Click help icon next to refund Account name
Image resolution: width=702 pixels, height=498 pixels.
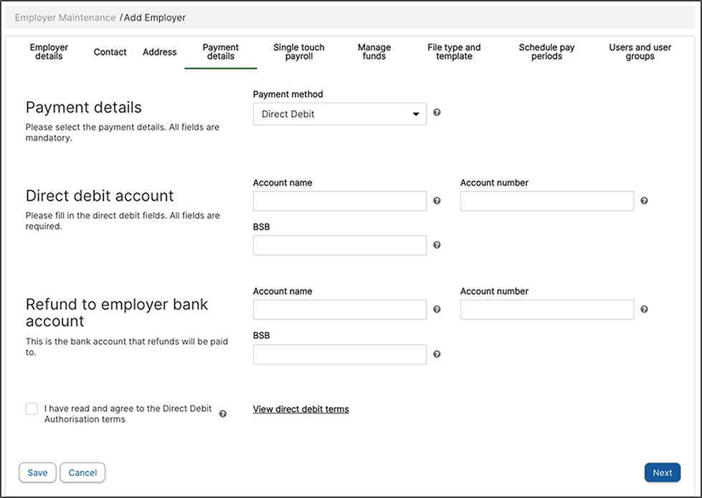(437, 309)
